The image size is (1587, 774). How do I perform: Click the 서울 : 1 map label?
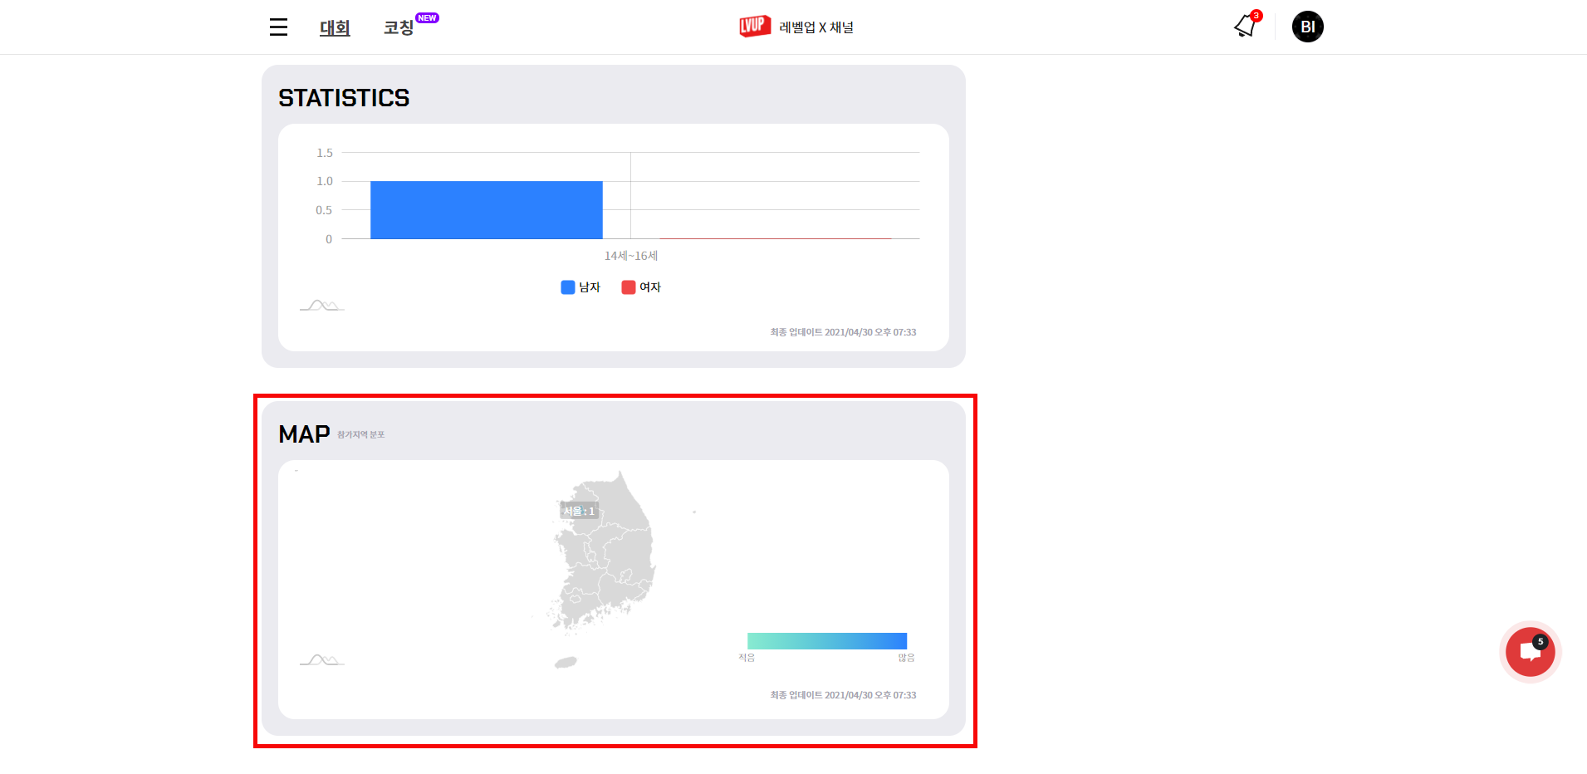pyautogui.click(x=579, y=511)
